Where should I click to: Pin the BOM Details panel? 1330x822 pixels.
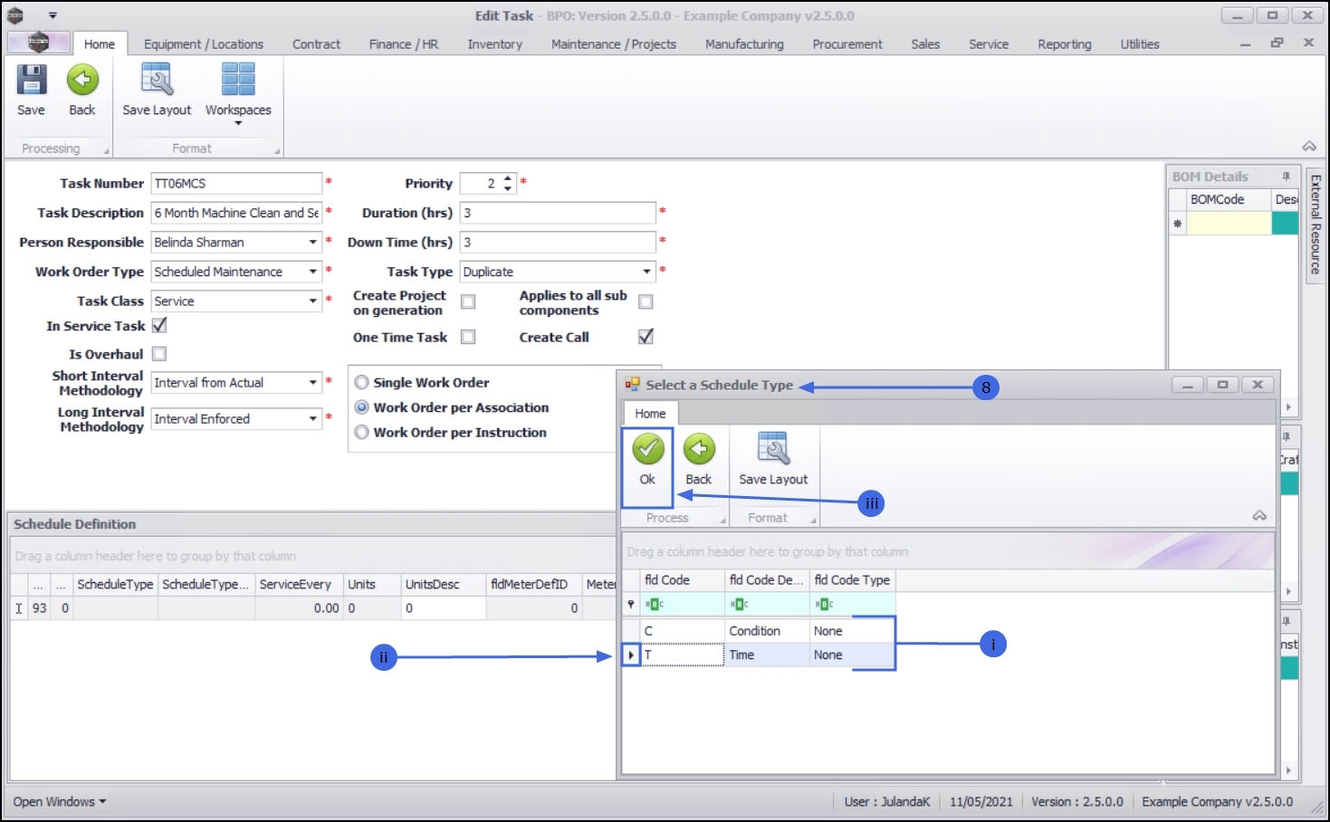point(1286,177)
